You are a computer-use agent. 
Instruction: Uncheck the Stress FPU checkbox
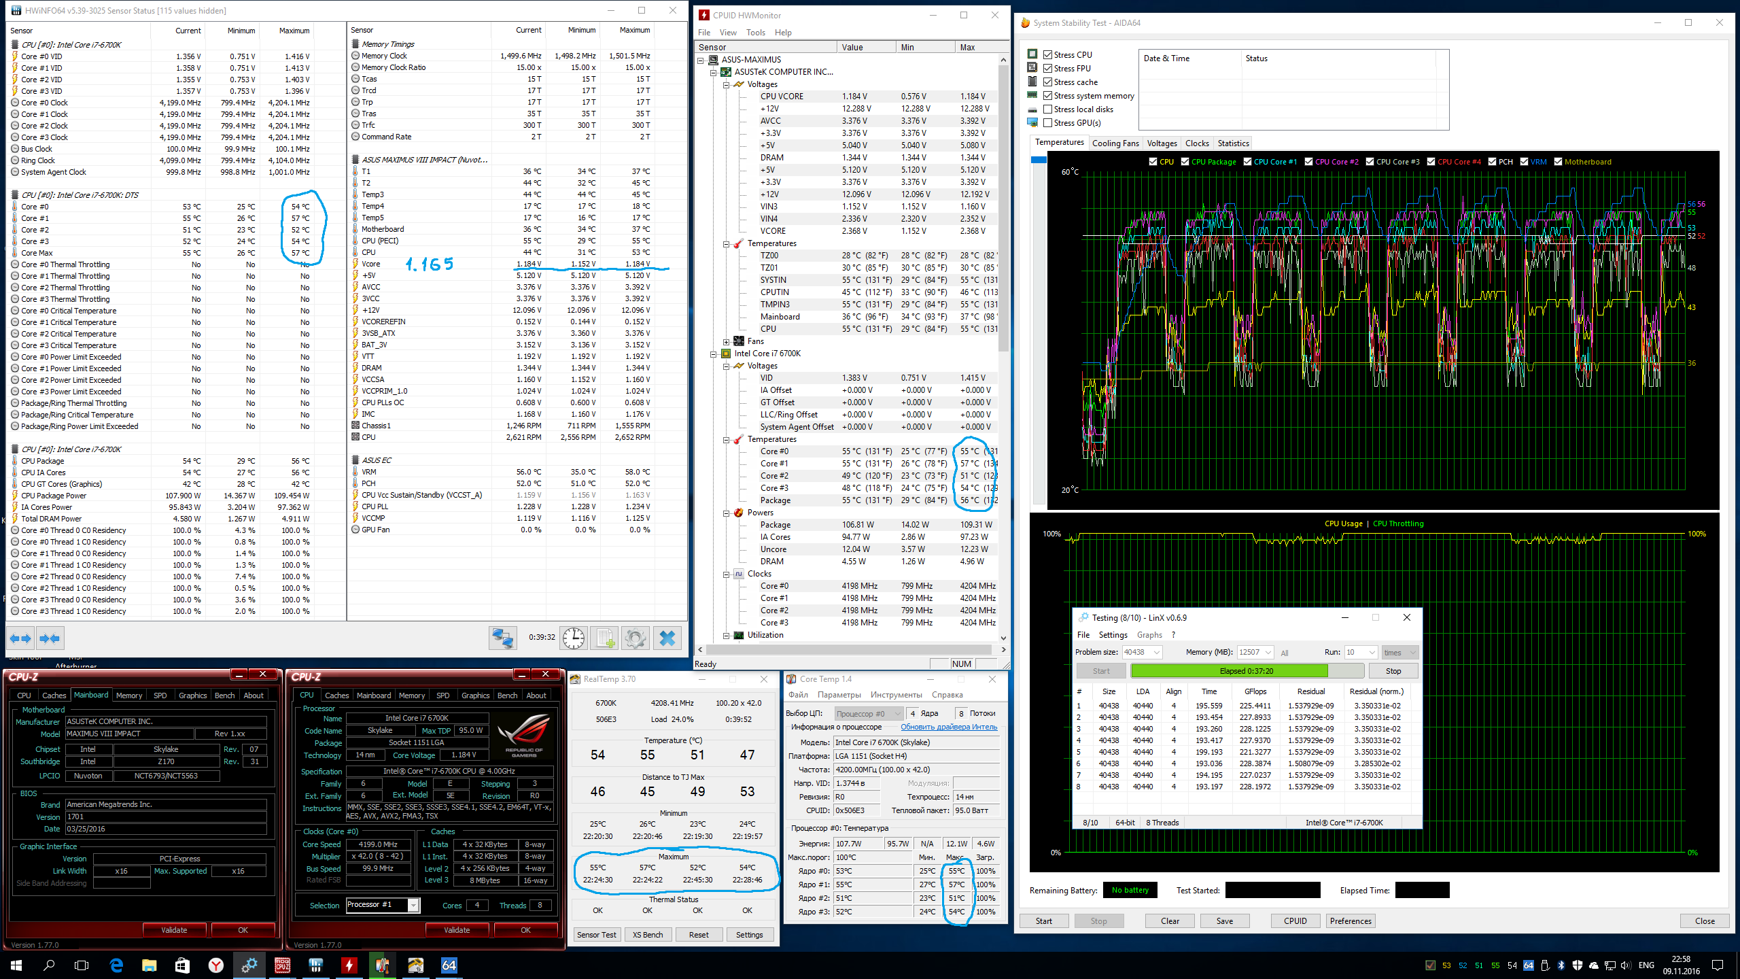click(x=1047, y=69)
